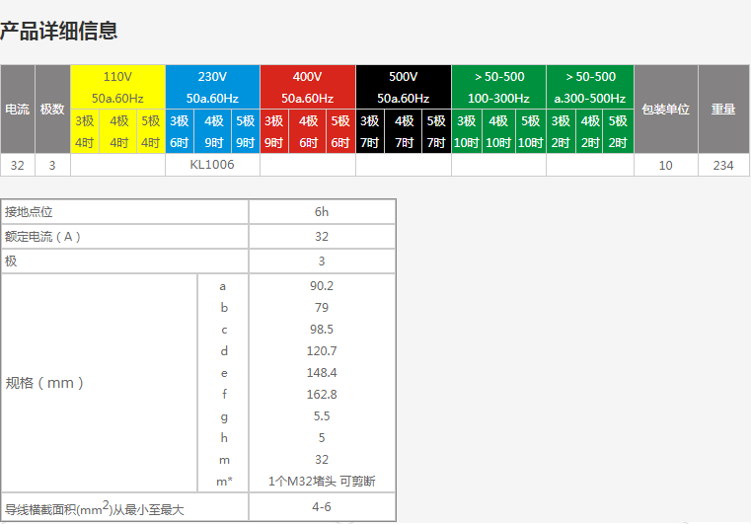The width and height of the screenshot is (751, 524).
Task: Click the 规格（mm） label cell
Action: [x=45, y=383]
